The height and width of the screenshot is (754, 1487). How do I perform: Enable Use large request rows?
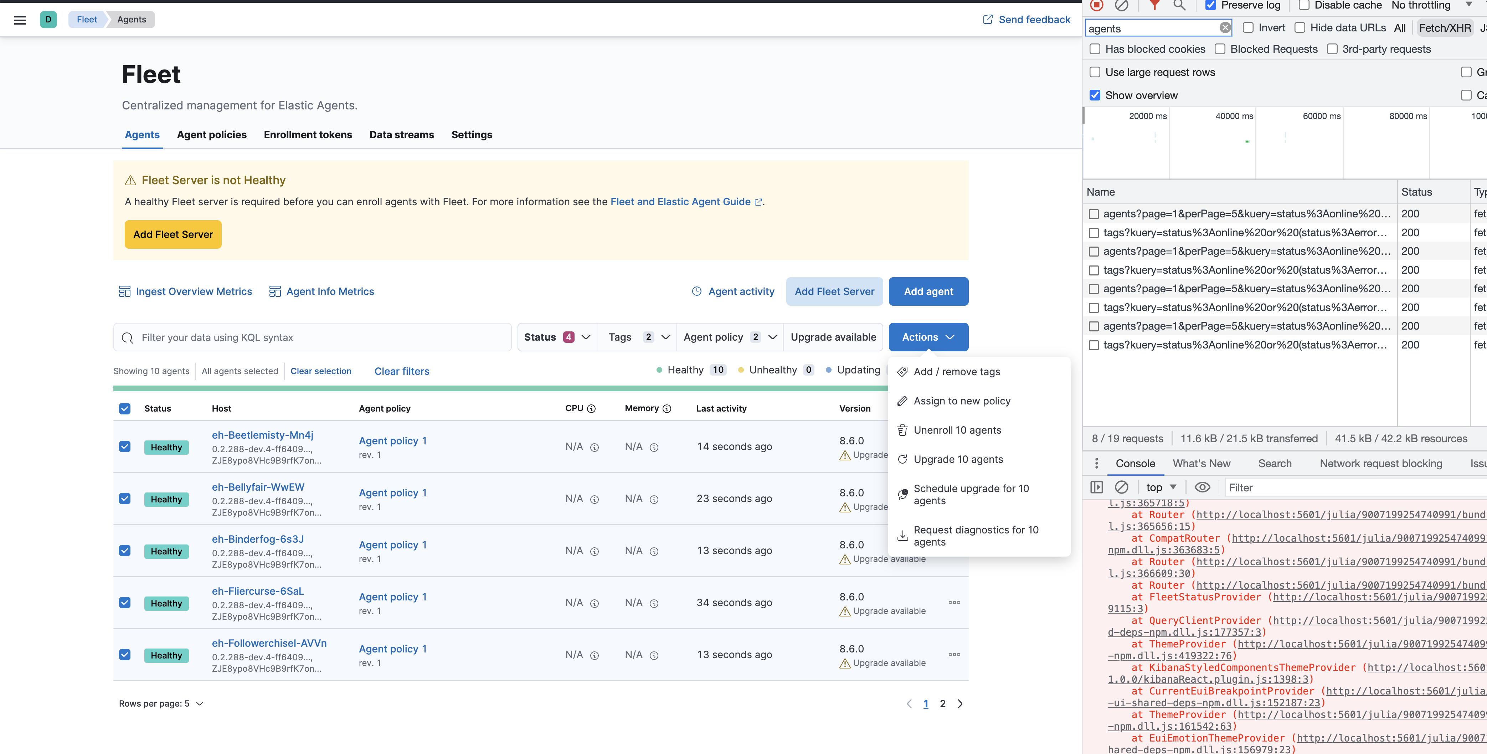(x=1095, y=72)
